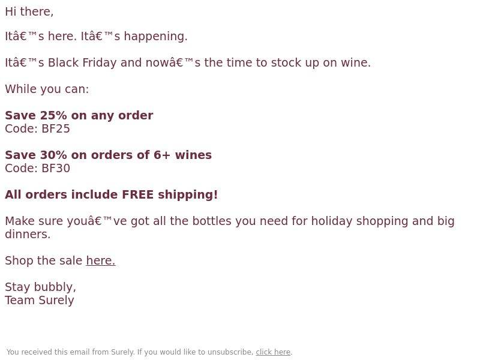480x360 pixels.
Task: Click the phrase 'stock up on wine.'
Action: pos(321,62)
